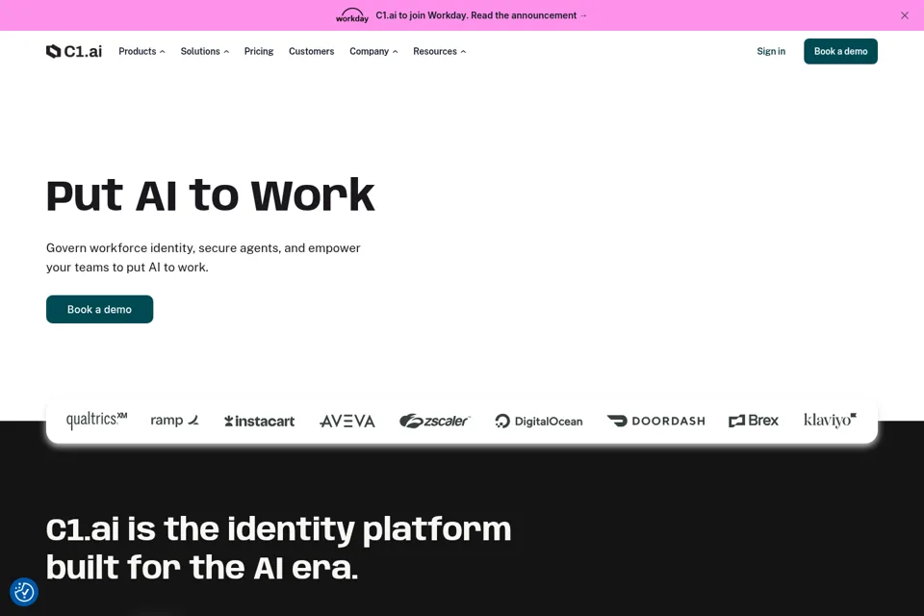Expand the Products menu

141,51
